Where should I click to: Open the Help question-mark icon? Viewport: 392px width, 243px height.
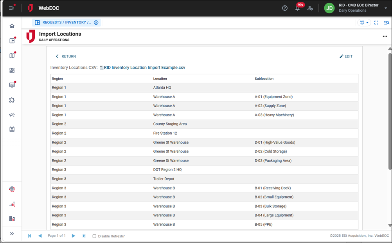284,8
